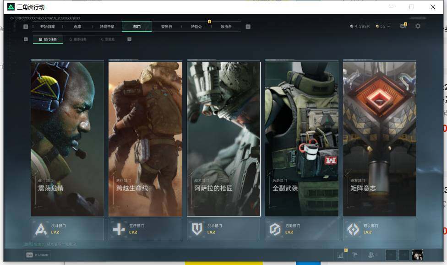
Task: Click the 研发部门 LV.2 panel
Action: 380,229
